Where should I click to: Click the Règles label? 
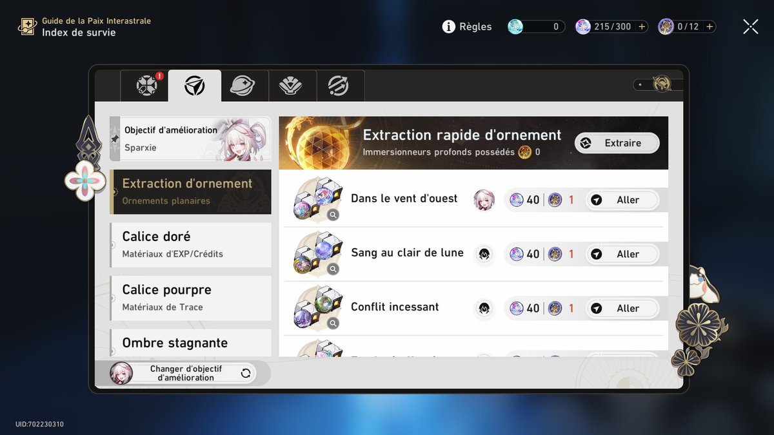[x=475, y=26]
